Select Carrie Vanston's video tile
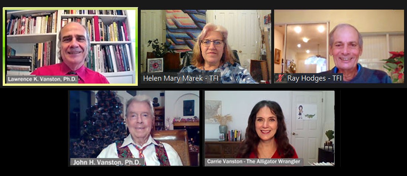This screenshot has height=176, width=407. pyautogui.click(x=270, y=128)
